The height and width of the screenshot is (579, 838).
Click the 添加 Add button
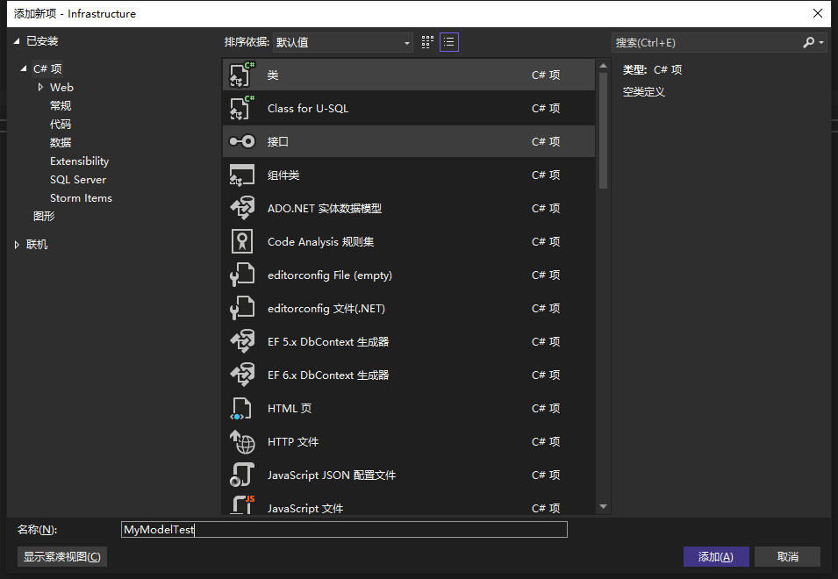[x=715, y=557]
